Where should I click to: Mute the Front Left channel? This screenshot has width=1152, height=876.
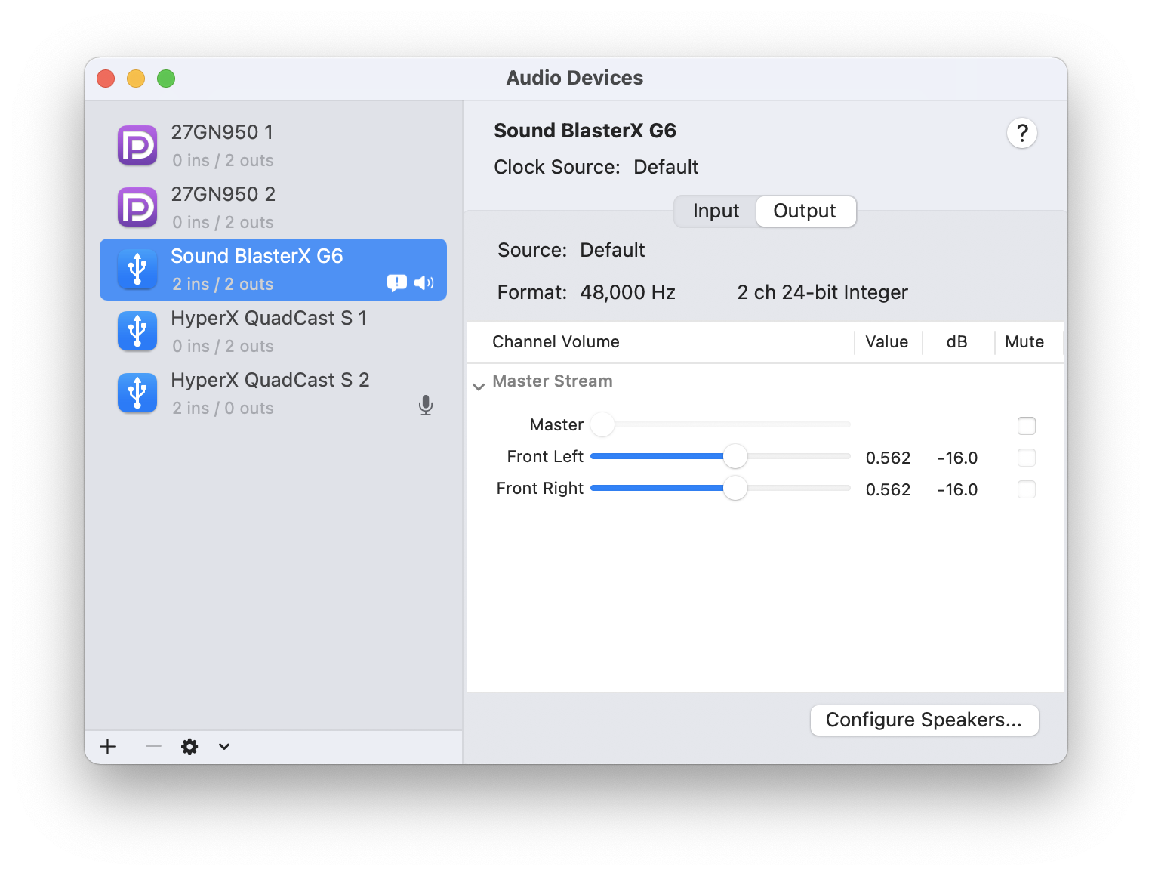(x=1026, y=458)
